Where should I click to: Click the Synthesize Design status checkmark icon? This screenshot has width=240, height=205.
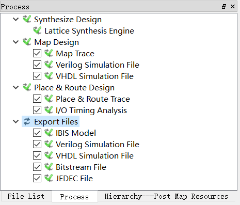pos(27,19)
